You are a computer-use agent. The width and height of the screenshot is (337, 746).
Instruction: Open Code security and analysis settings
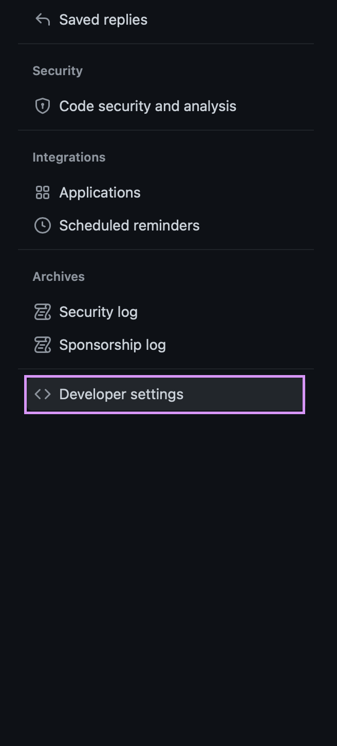click(148, 106)
